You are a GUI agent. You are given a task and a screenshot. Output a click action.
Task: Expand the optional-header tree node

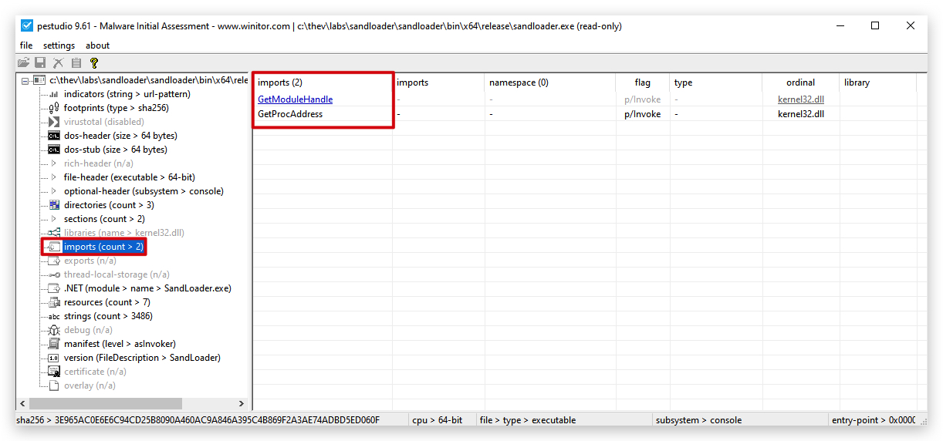(54, 191)
